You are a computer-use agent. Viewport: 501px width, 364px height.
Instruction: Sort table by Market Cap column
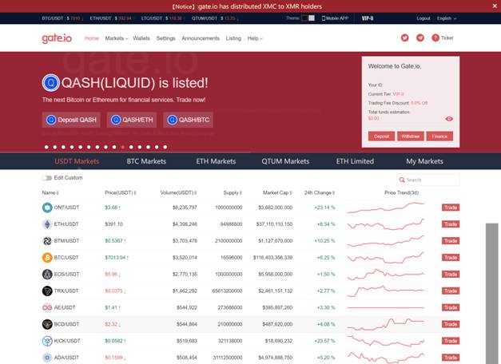277,193
